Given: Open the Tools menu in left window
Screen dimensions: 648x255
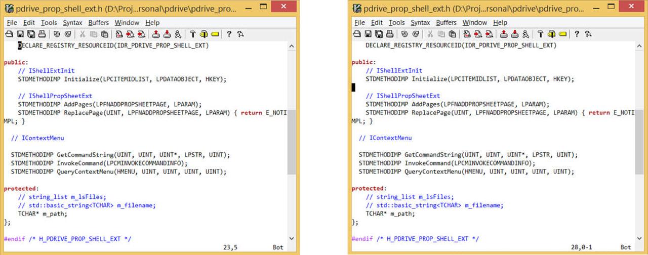Looking at the screenshot, I should pos(49,23).
